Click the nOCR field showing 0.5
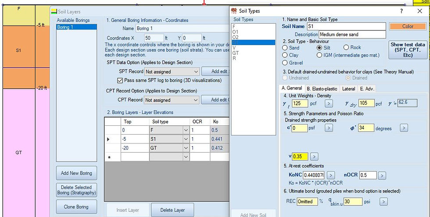This screenshot has width=430, height=217. point(368,175)
